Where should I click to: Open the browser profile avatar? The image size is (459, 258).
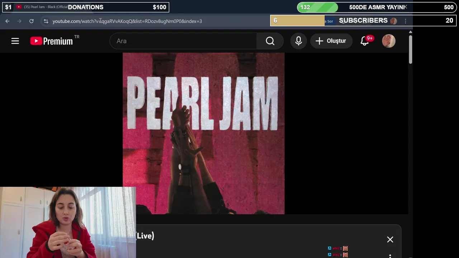click(x=393, y=21)
